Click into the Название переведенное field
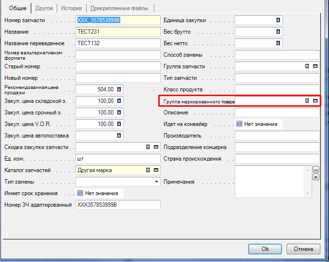 (x=117, y=43)
